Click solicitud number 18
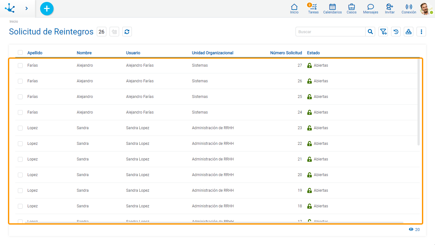Viewport: 435px width, 245px height. click(x=300, y=206)
